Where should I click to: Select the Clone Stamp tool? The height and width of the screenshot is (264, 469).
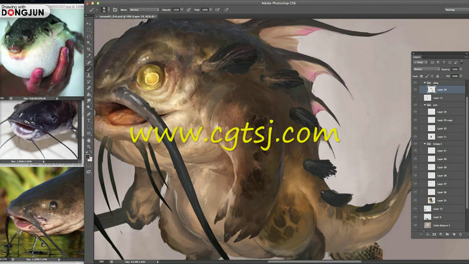(x=89, y=76)
